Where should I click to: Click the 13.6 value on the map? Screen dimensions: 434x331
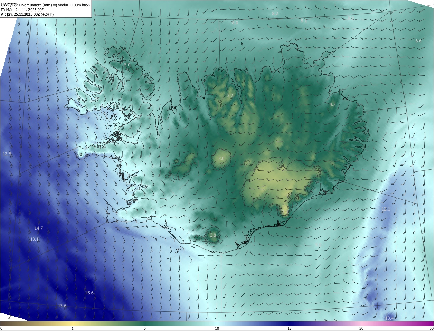tap(62, 306)
